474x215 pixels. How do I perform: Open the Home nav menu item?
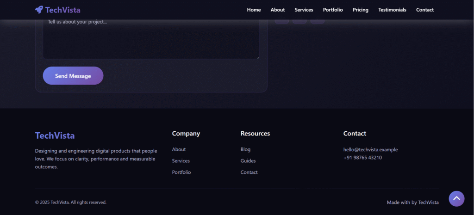(x=254, y=10)
